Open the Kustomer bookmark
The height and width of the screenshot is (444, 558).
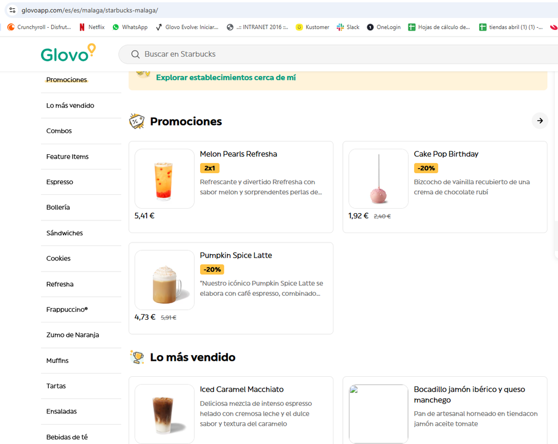click(x=312, y=27)
